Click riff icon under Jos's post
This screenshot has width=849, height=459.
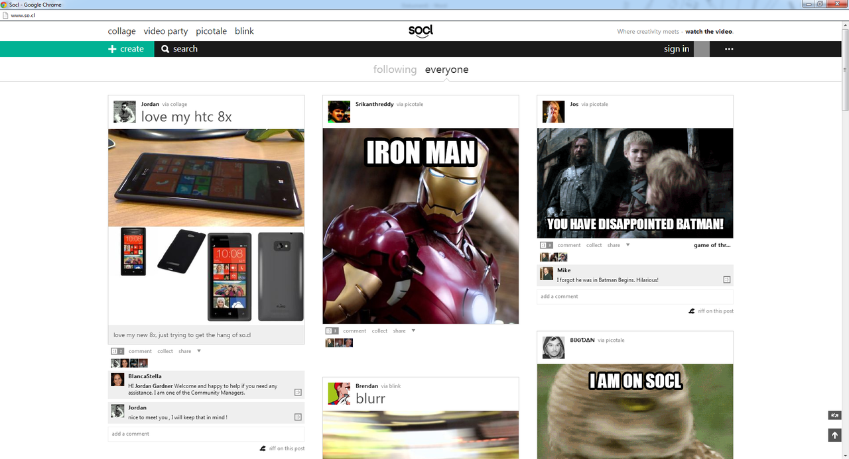click(x=692, y=311)
